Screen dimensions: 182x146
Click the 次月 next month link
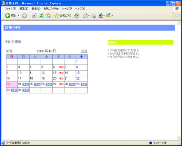(84, 51)
